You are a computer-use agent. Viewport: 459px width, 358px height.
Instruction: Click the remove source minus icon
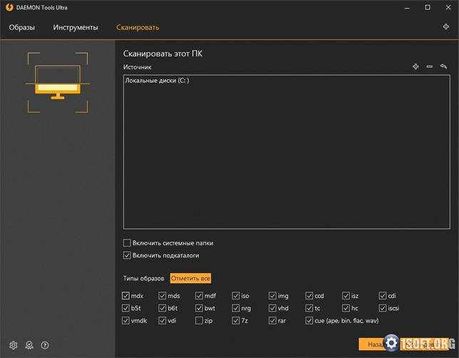pyautogui.click(x=430, y=66)
